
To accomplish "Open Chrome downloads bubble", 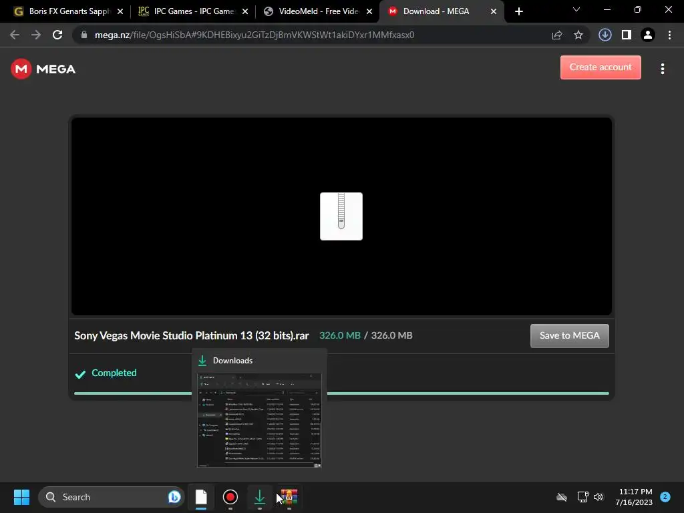I will (x=605, y=35).
